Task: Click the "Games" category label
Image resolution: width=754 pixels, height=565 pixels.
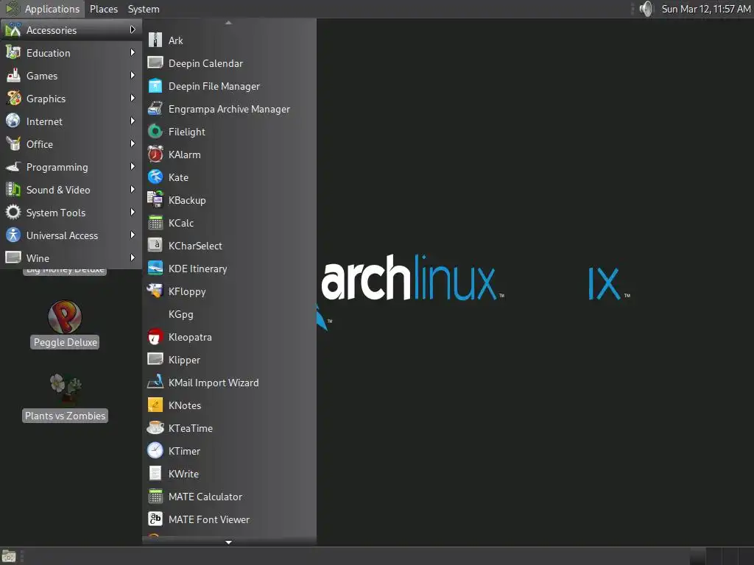Action: pyautogui.click(x=42, y=76)
